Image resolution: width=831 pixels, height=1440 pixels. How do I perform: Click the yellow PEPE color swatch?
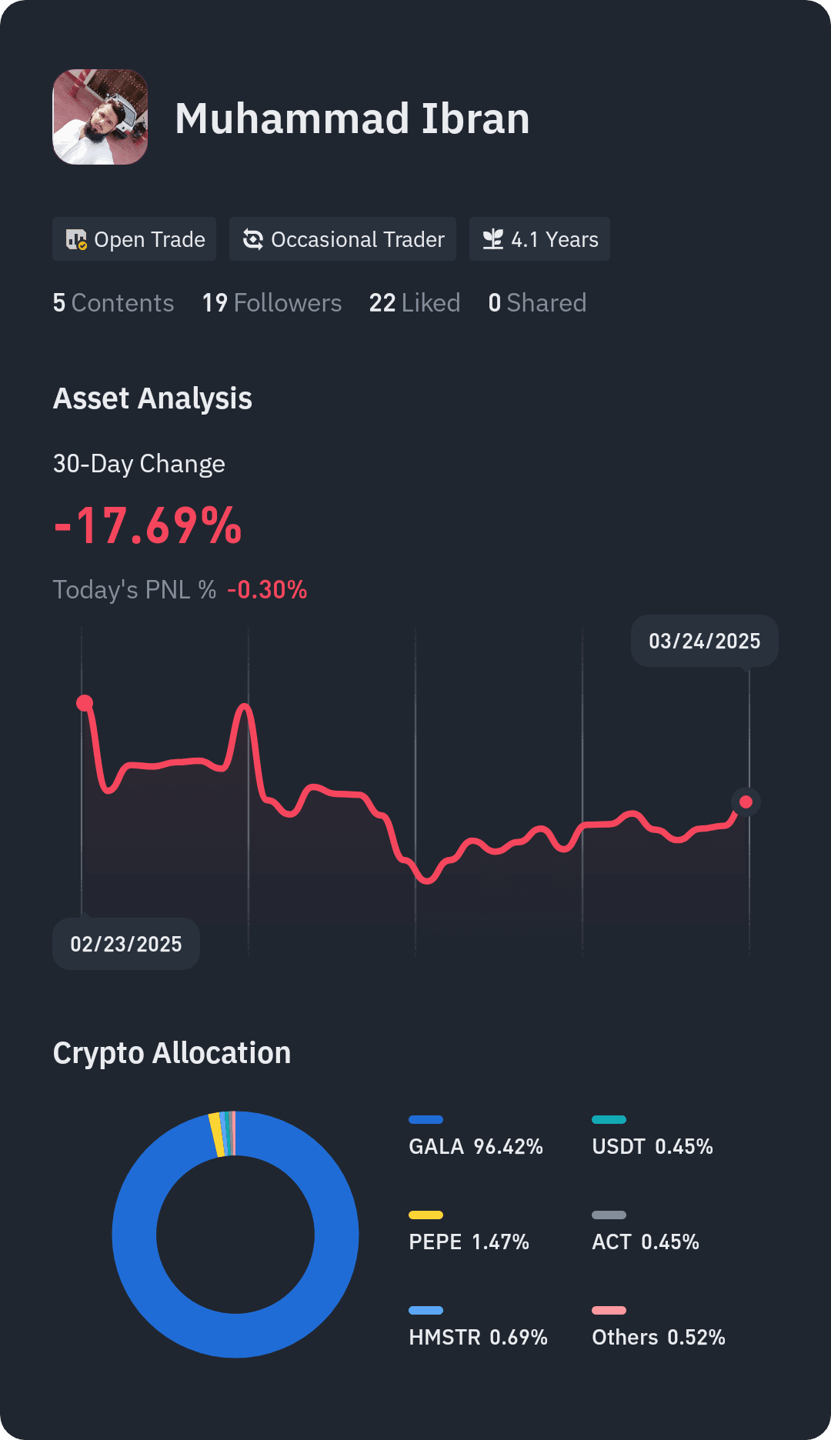[x=426, y=1215]
